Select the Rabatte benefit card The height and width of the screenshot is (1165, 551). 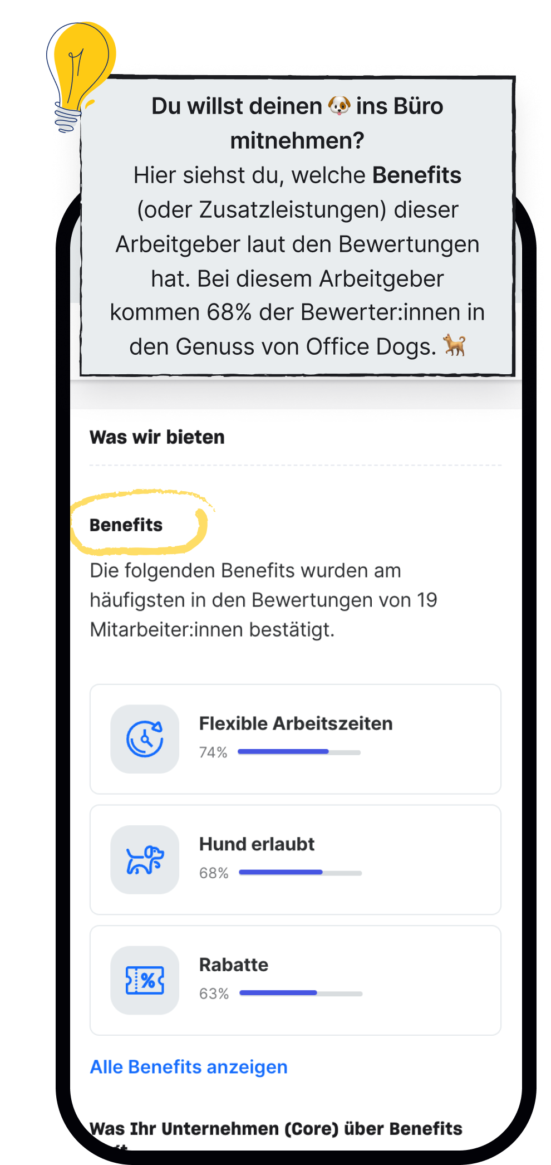coord(296,980)
